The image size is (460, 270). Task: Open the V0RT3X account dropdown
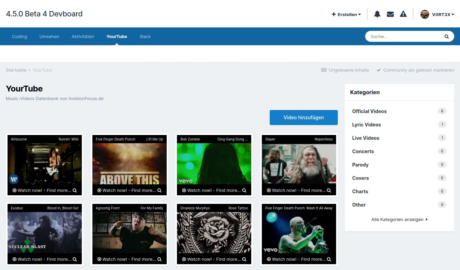tap(443, 14)
